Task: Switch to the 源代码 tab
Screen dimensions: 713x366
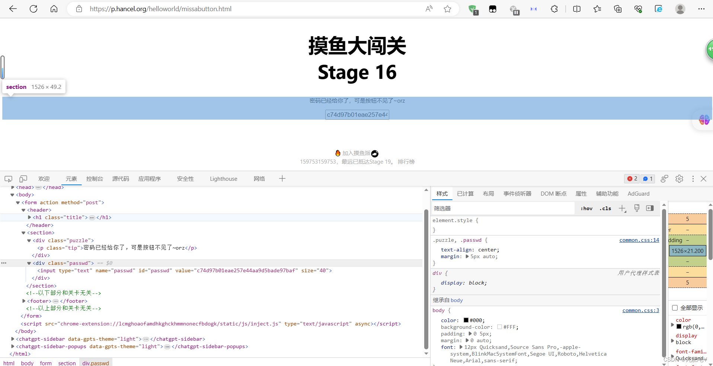Action: pyautogui.click(x=121, y=179)
